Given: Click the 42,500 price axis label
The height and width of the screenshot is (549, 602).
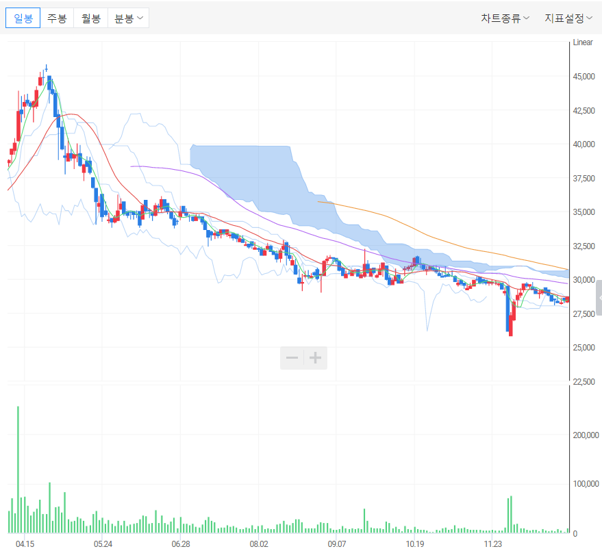Looking at the screenshot, I should [x=584, y=110].
